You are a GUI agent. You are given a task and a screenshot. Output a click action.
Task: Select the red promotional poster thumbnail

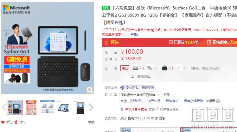[31, 107]
